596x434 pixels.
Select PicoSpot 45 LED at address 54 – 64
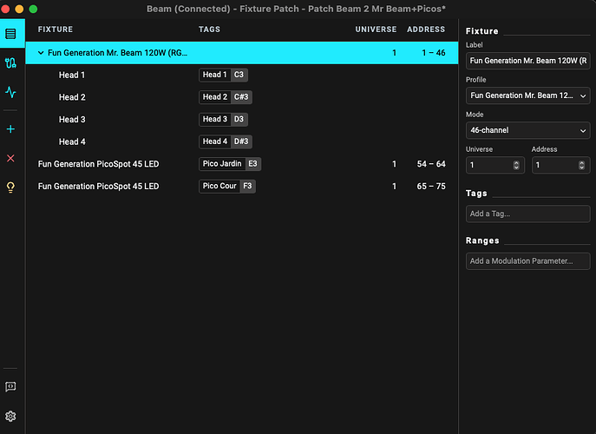click(x=242, y=164)
